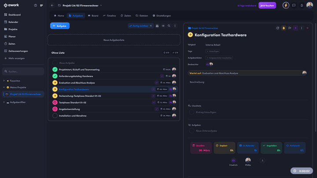Screen dimensions: 317x178
Task: Click the Jetzt buchen button
Action: 268,5
